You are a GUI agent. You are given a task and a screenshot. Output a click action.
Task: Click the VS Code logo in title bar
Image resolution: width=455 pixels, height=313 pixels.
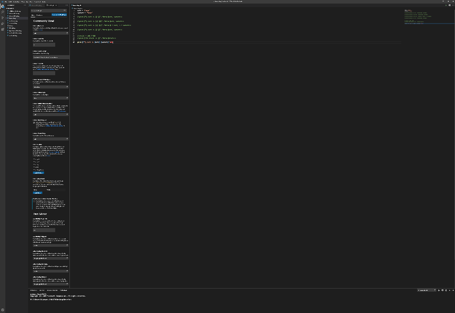(x=2, y=2)
